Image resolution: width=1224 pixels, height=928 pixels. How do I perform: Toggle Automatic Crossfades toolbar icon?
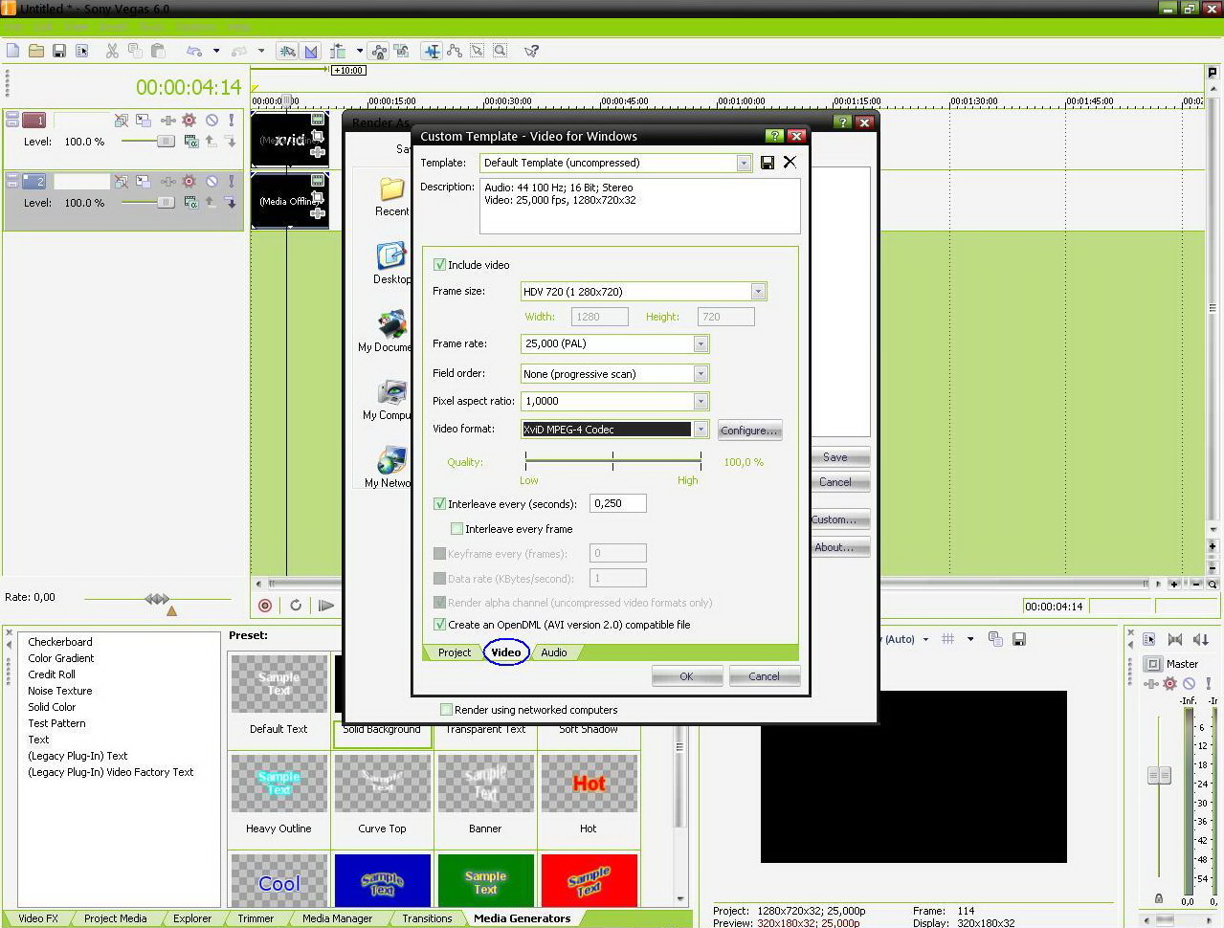311,51
